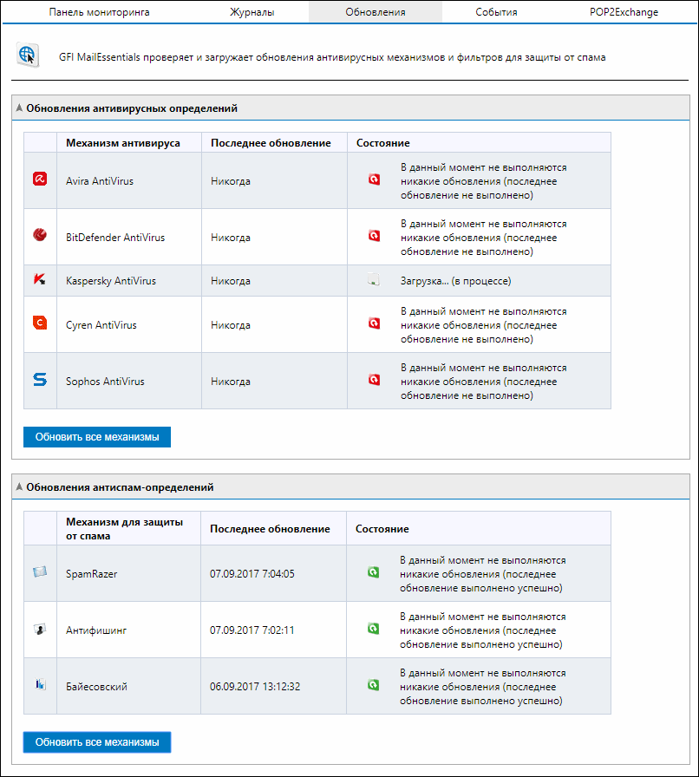The height and width of the screenshot is (777, 699).
Task: Click the successful update icon for SpamRazer
Action: pos(373,571)
